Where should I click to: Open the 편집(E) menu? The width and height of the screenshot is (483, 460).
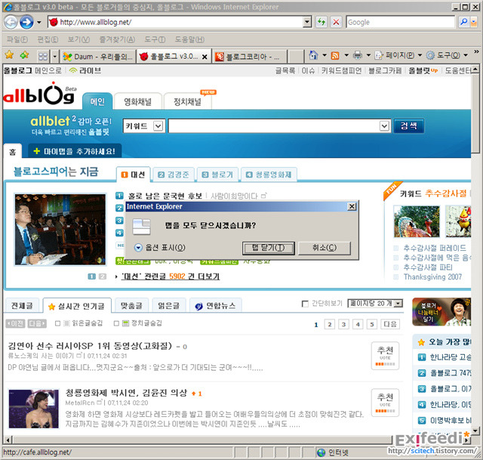[x=48, y=39]
